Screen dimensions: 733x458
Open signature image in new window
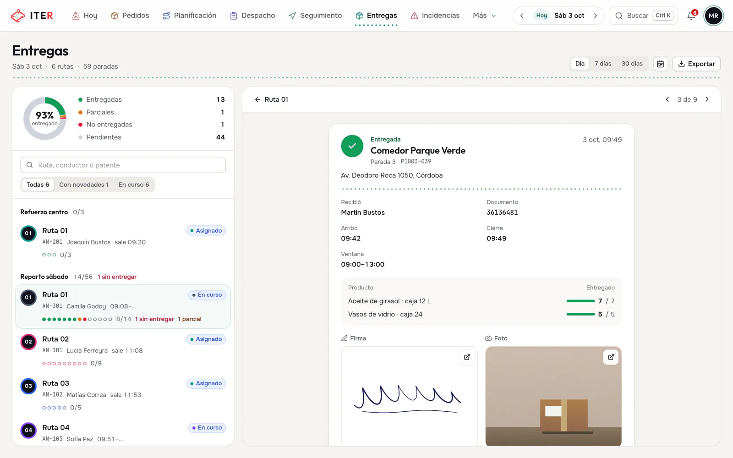(x=467, y=357)
